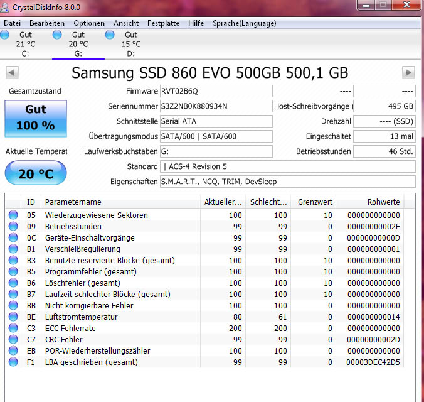The width and height of the screenshot is (424, 402).
Task: Click status orb for Wiederzugewiesene Sektoren
Action: coord(13,215)
